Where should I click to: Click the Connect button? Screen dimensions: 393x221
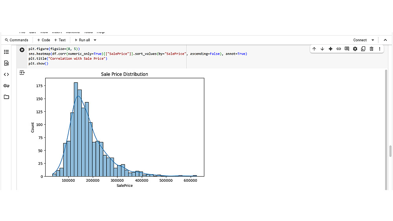pyautogui.click(x=360, y=40)
